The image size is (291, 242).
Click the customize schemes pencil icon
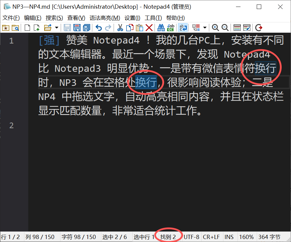(x=247, y=28)
